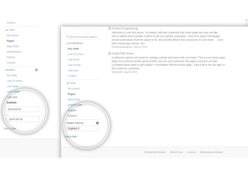Toggle Search archived spaces checkbox
The width and height of the screenshot is (248, 176).
(x=68, y=37)
